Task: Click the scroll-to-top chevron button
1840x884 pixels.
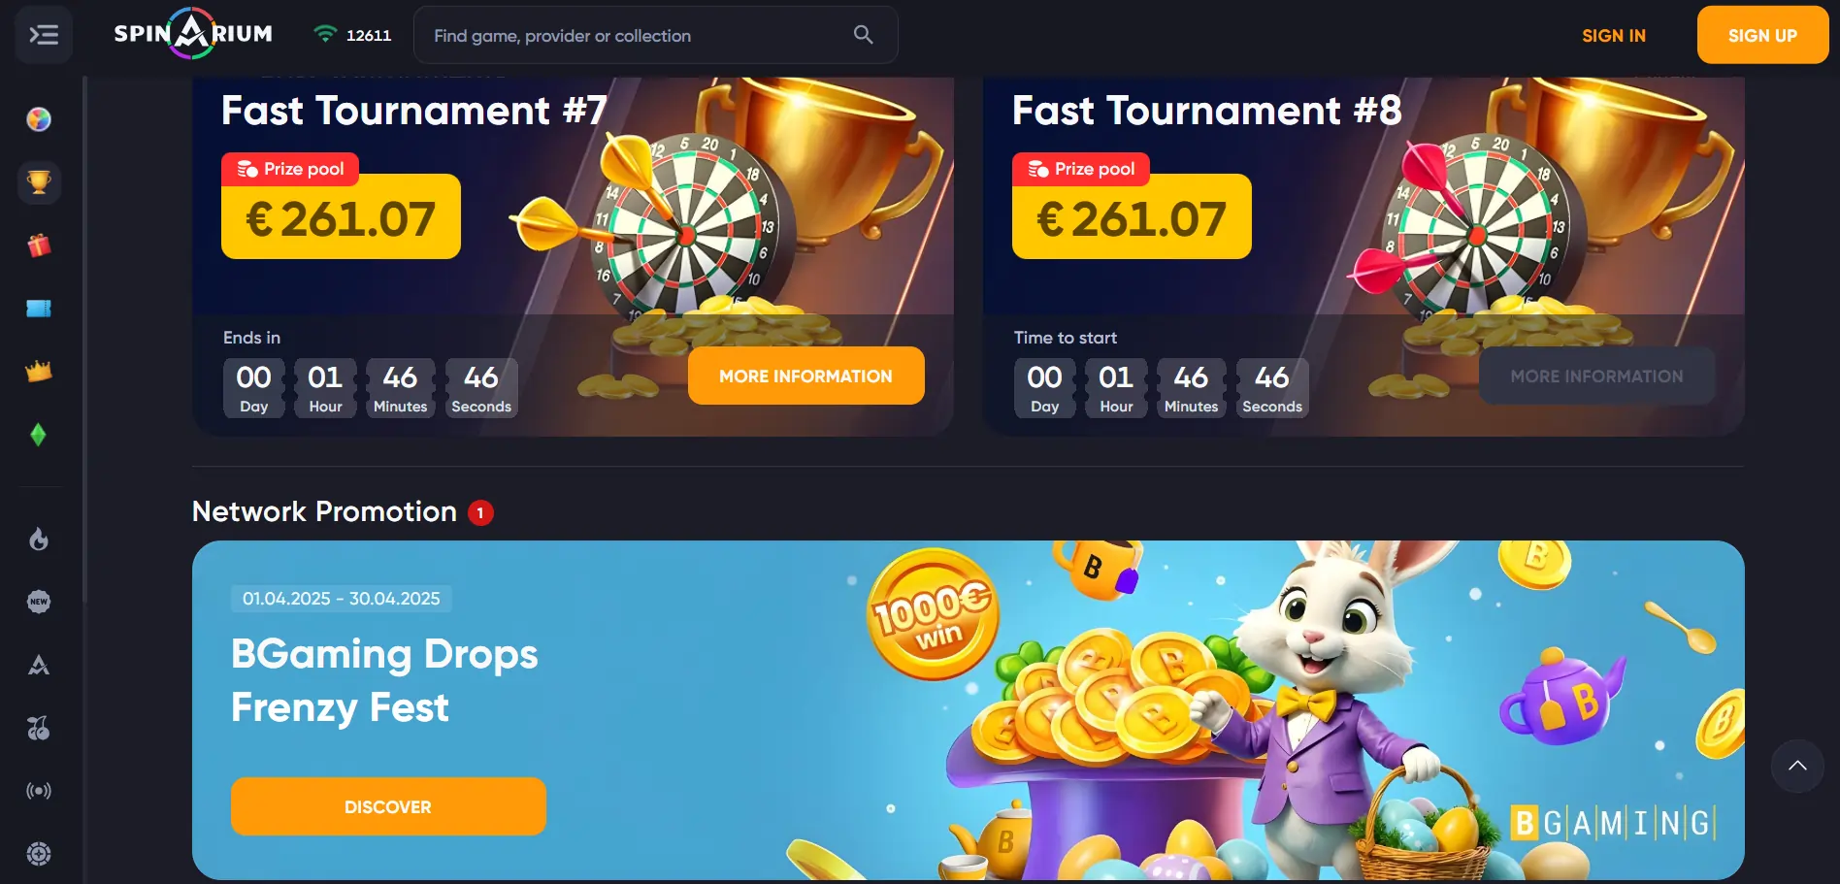Action: coord(1797,766)
